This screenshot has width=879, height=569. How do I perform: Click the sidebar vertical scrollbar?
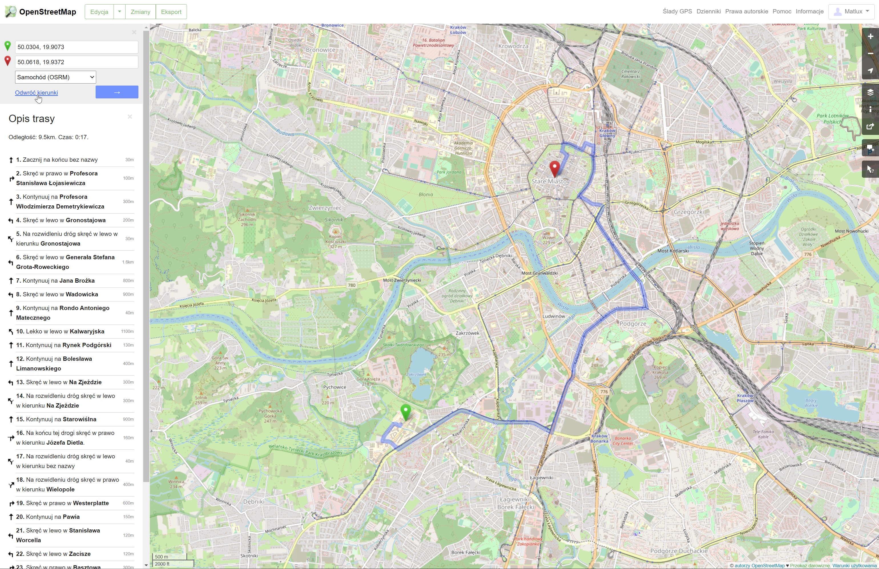tap(146, 256)
